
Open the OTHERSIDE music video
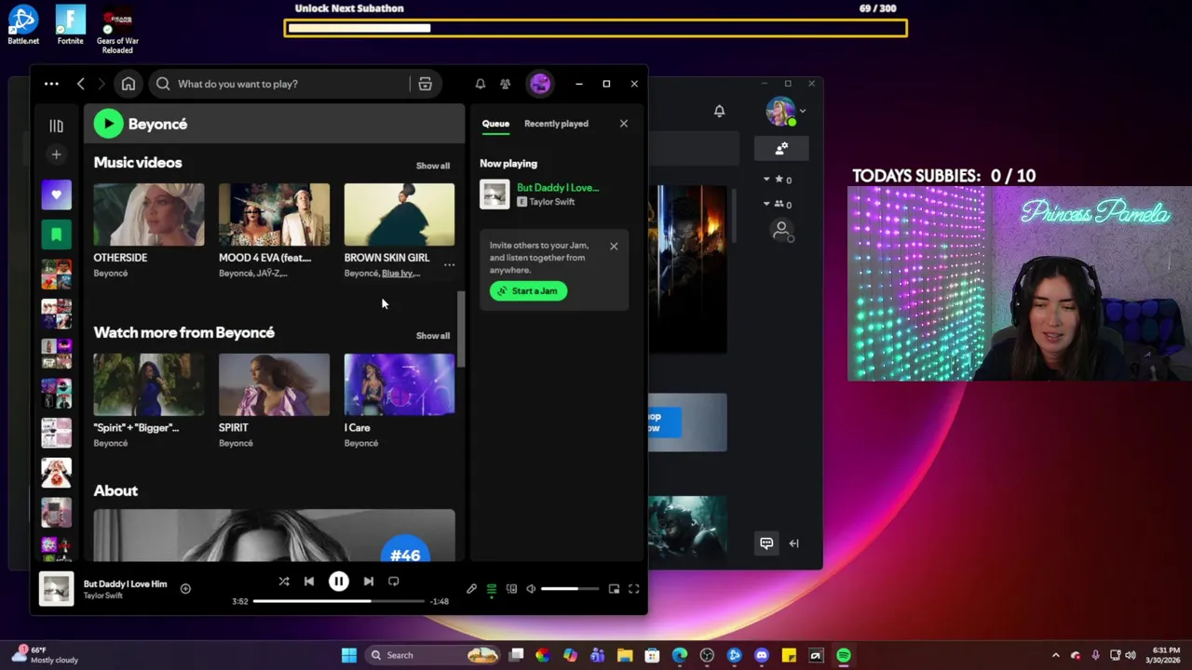click(x=148, y=214)
